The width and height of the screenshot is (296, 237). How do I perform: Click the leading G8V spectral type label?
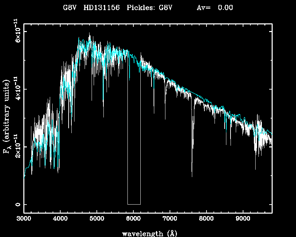(69, 8)
